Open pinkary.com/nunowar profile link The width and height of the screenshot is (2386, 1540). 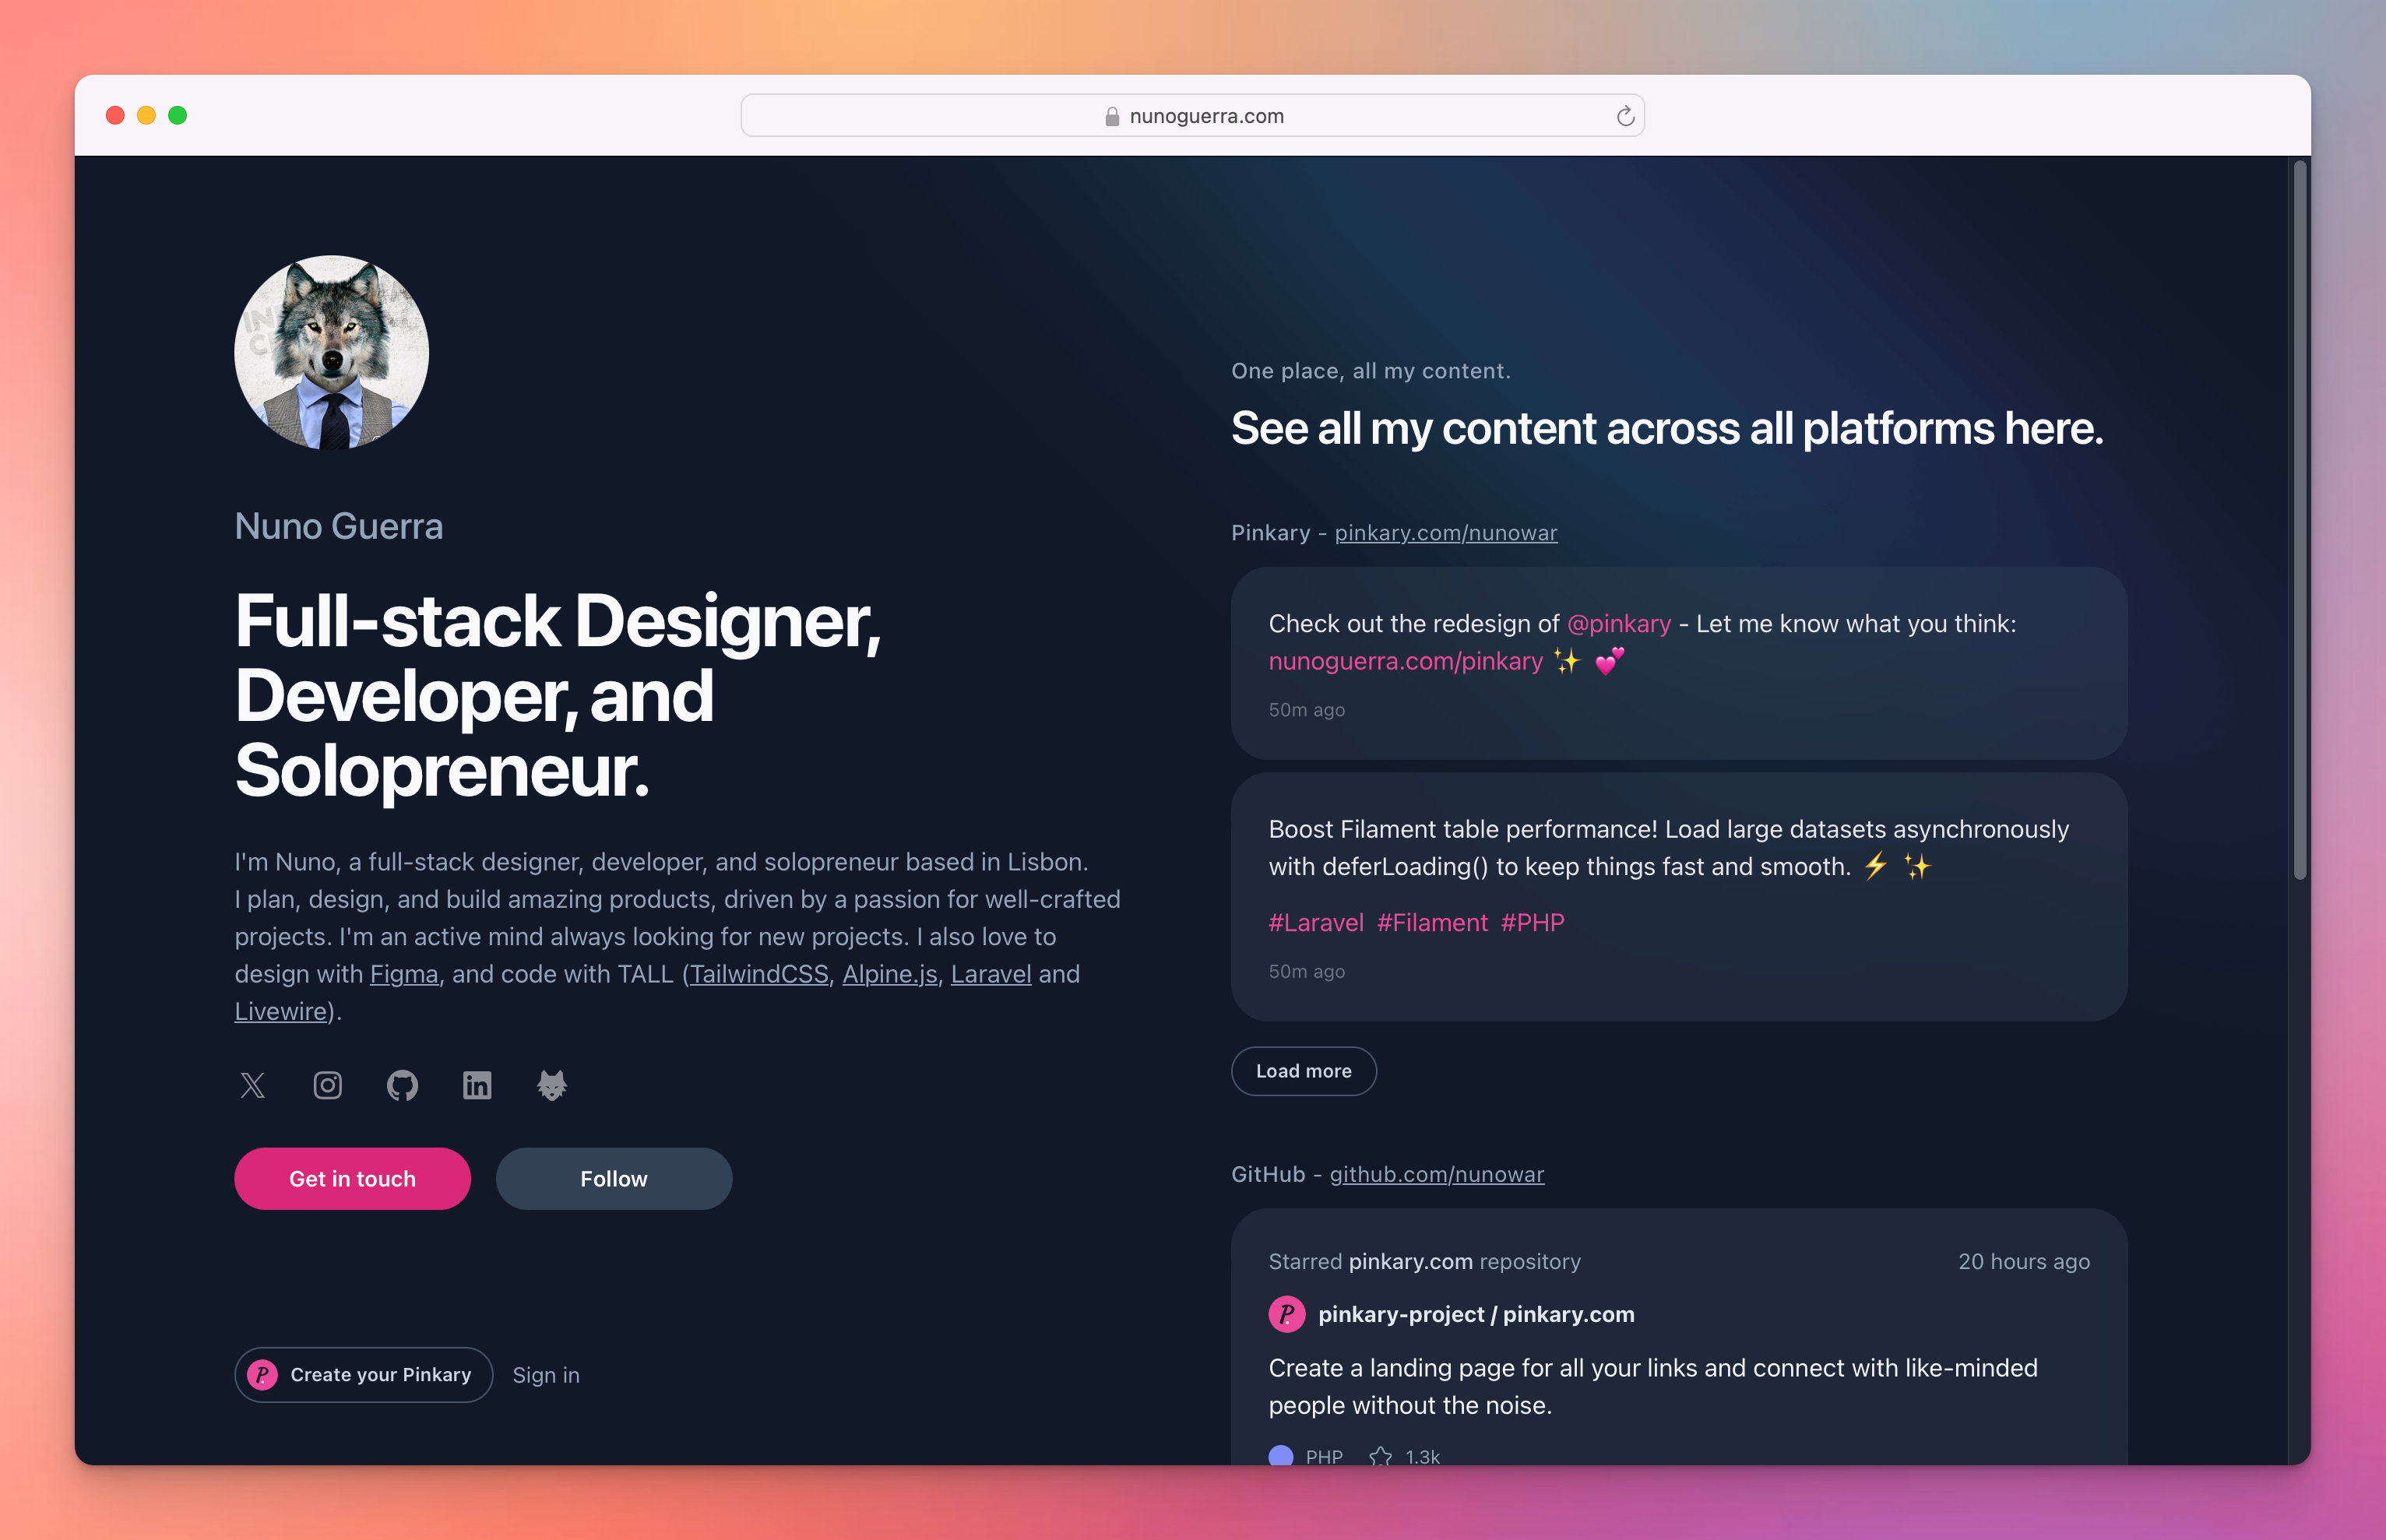pos(1445,533)
